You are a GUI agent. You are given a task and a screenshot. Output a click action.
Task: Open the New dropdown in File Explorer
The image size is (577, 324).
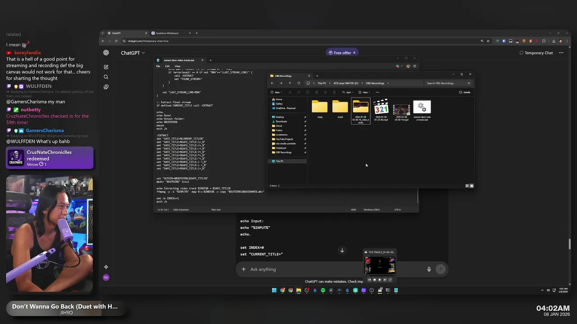click(276, 92)
